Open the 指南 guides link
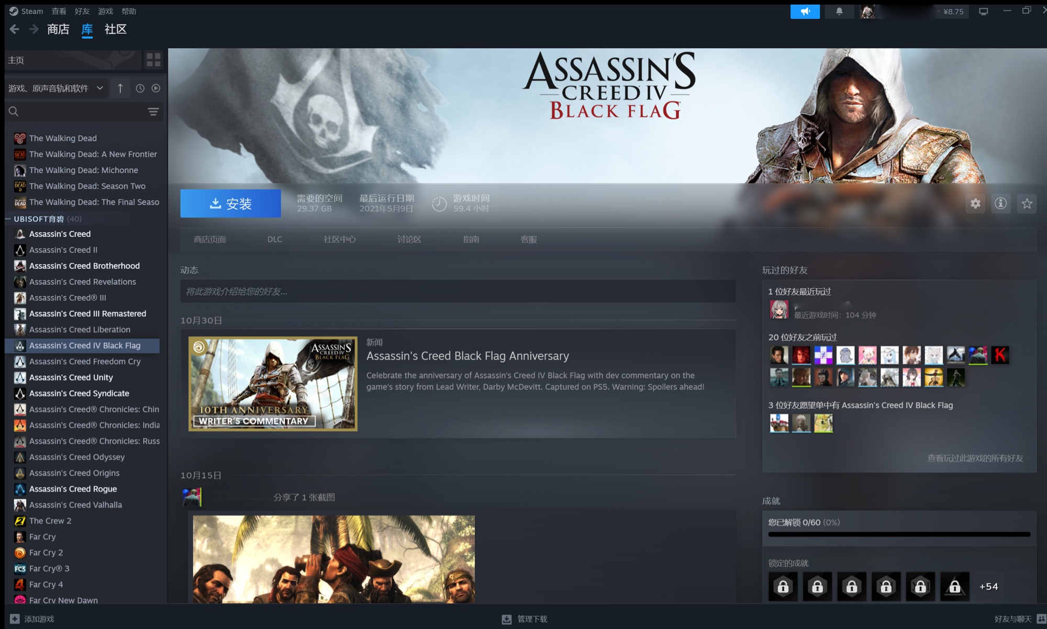1047x629 pixels. 471,239
